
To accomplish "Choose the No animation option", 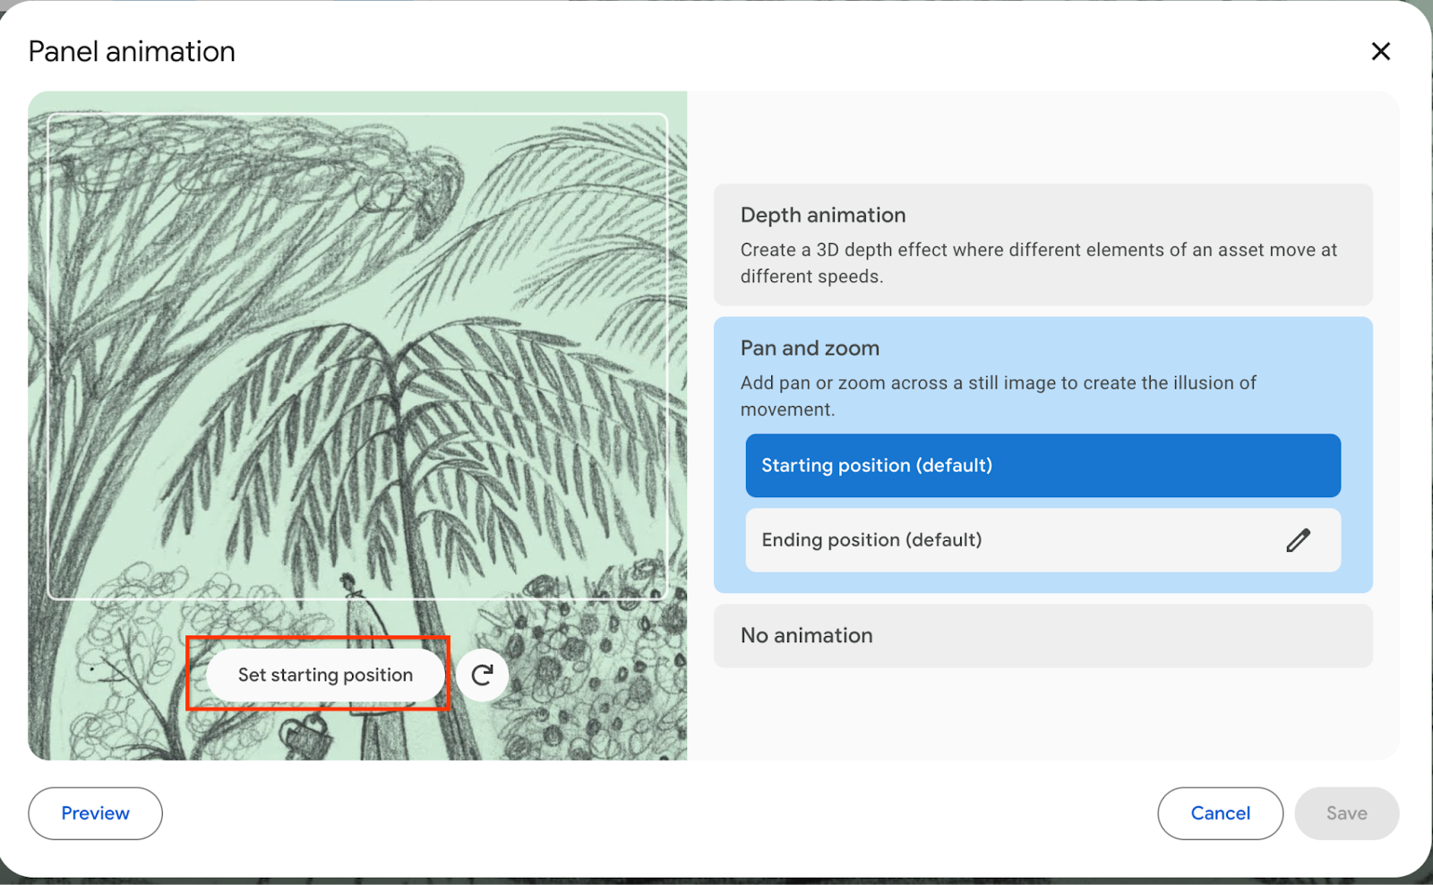I will (1043, 635).
